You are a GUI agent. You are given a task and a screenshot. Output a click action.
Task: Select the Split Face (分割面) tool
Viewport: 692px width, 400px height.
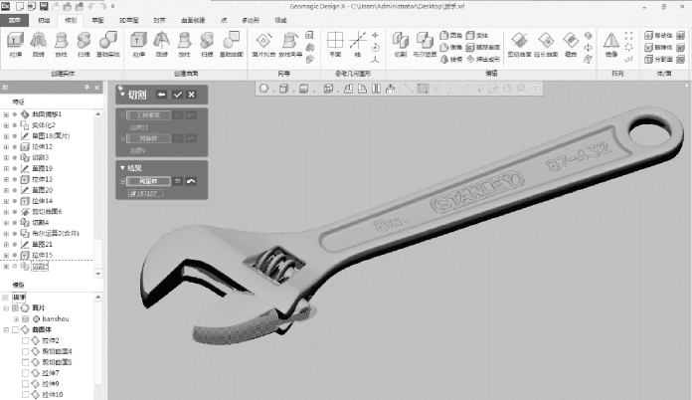(658, 59)
